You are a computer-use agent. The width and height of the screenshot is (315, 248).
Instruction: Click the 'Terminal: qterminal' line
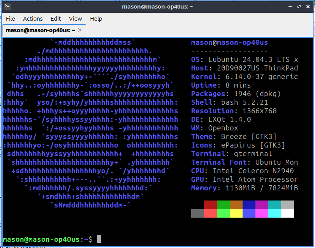[x=232, y=154]
